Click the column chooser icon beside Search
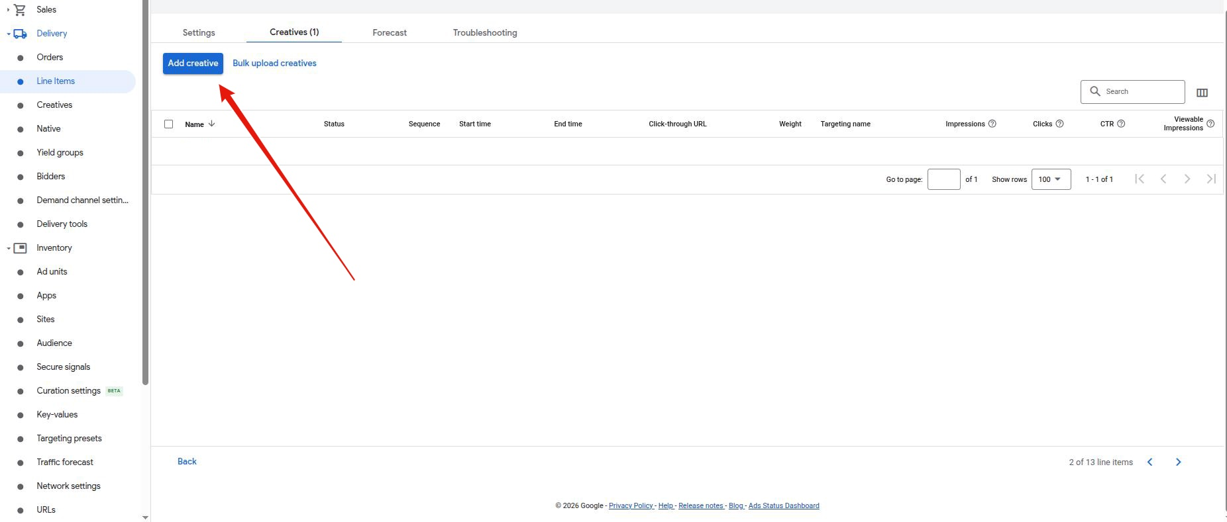This screenshot has width=1227, height=522. coord(1202,93)
